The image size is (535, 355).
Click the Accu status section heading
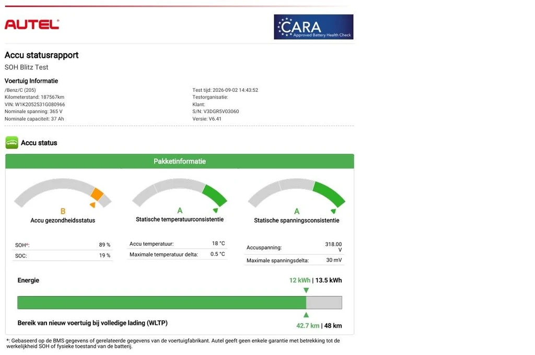click(39, 143)
